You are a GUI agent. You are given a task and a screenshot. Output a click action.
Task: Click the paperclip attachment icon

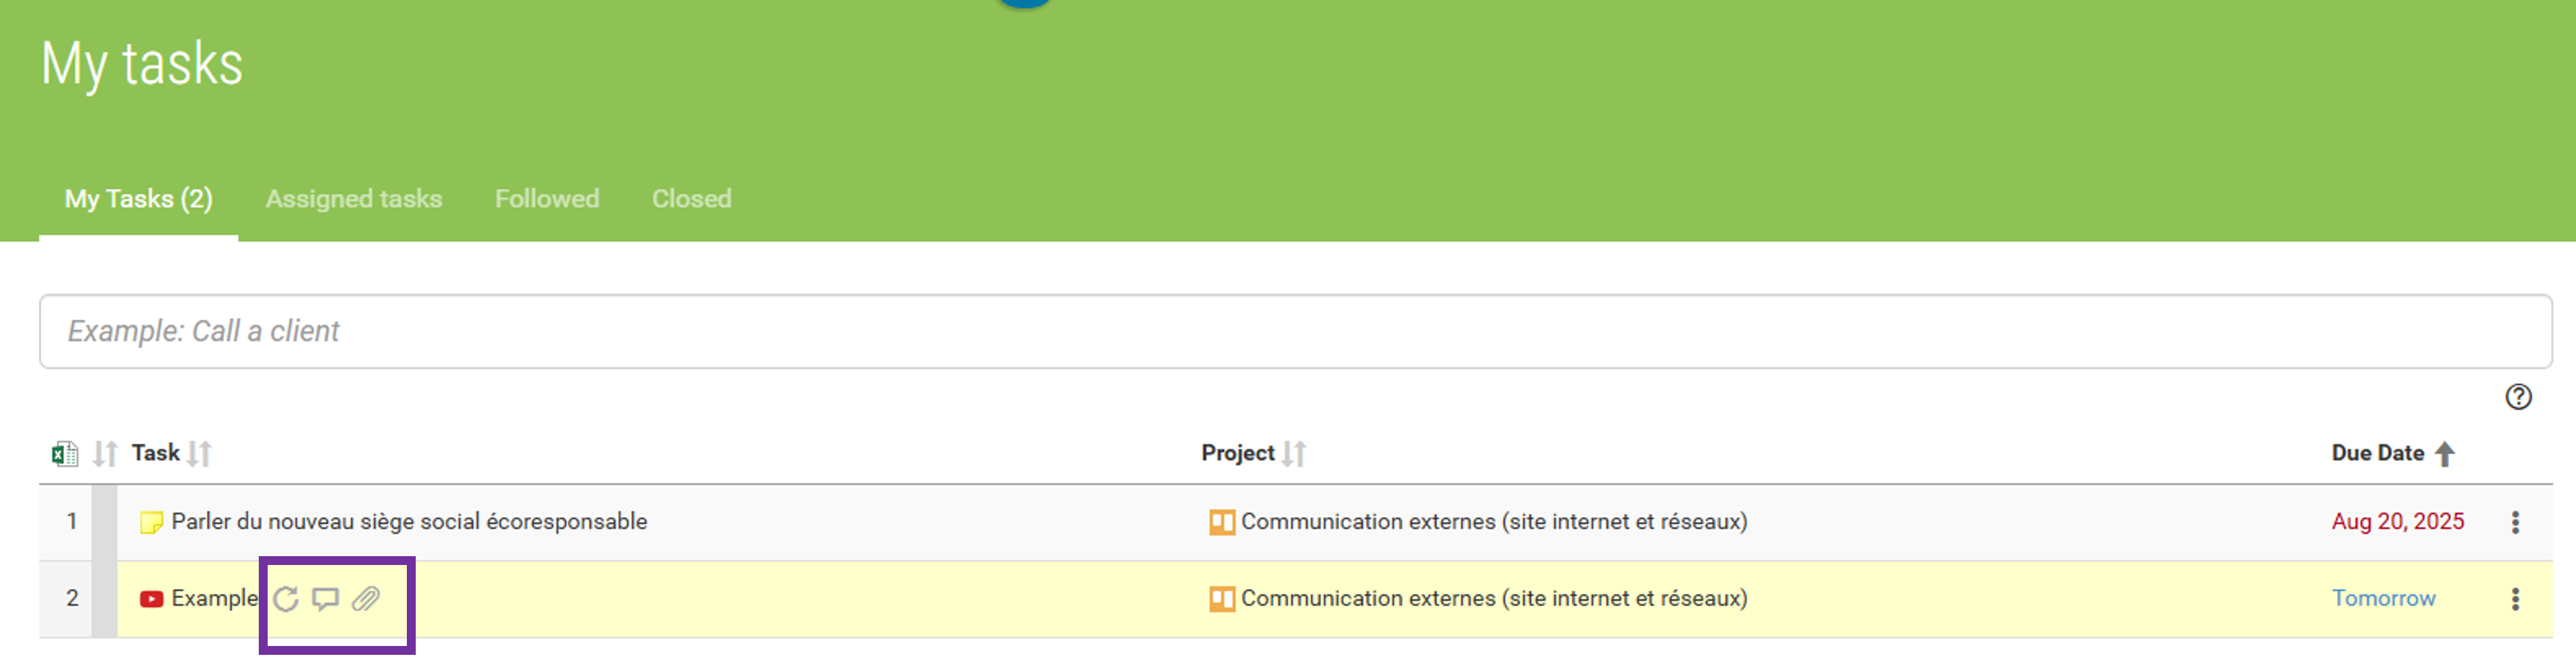[366, 599]
